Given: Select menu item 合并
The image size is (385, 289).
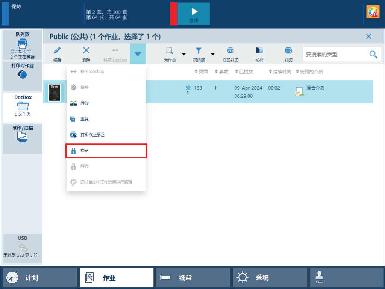Looking at the screenshot, I should (x=106, y=87).
